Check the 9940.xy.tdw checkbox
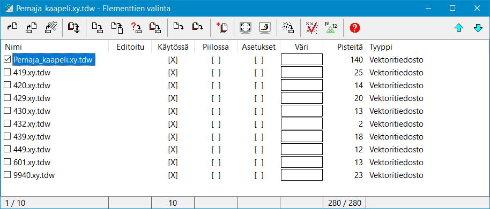The width and height of the screenshot is (490, 209). [7, 175]
